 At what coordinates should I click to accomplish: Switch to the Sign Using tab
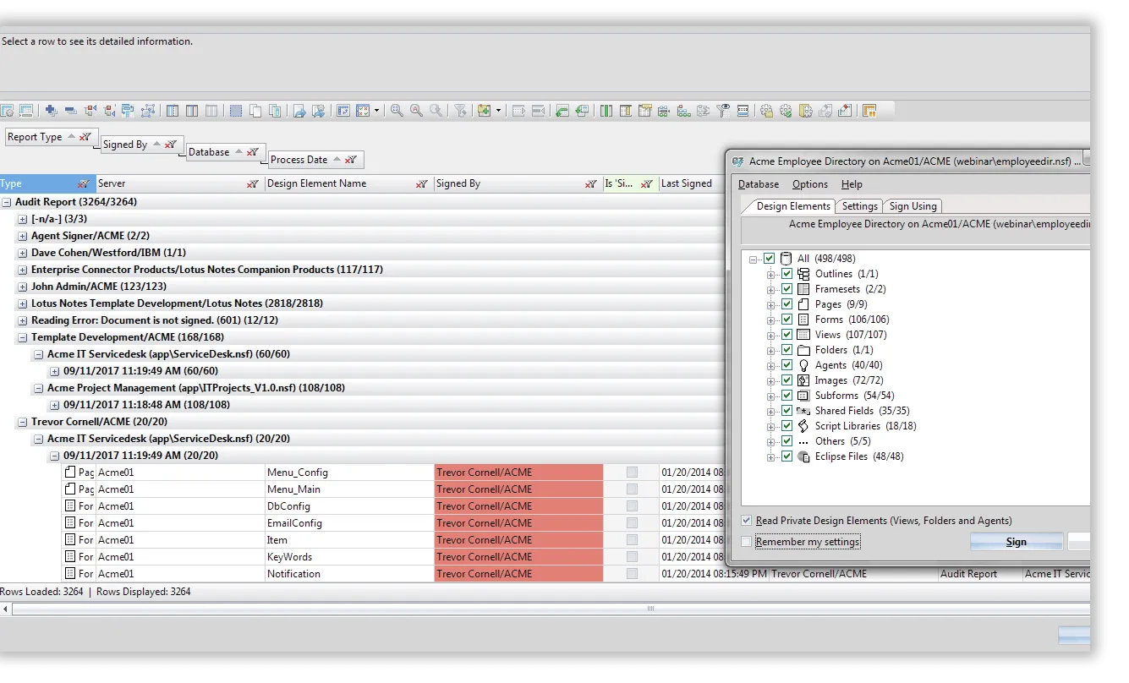tap(913, 206)
